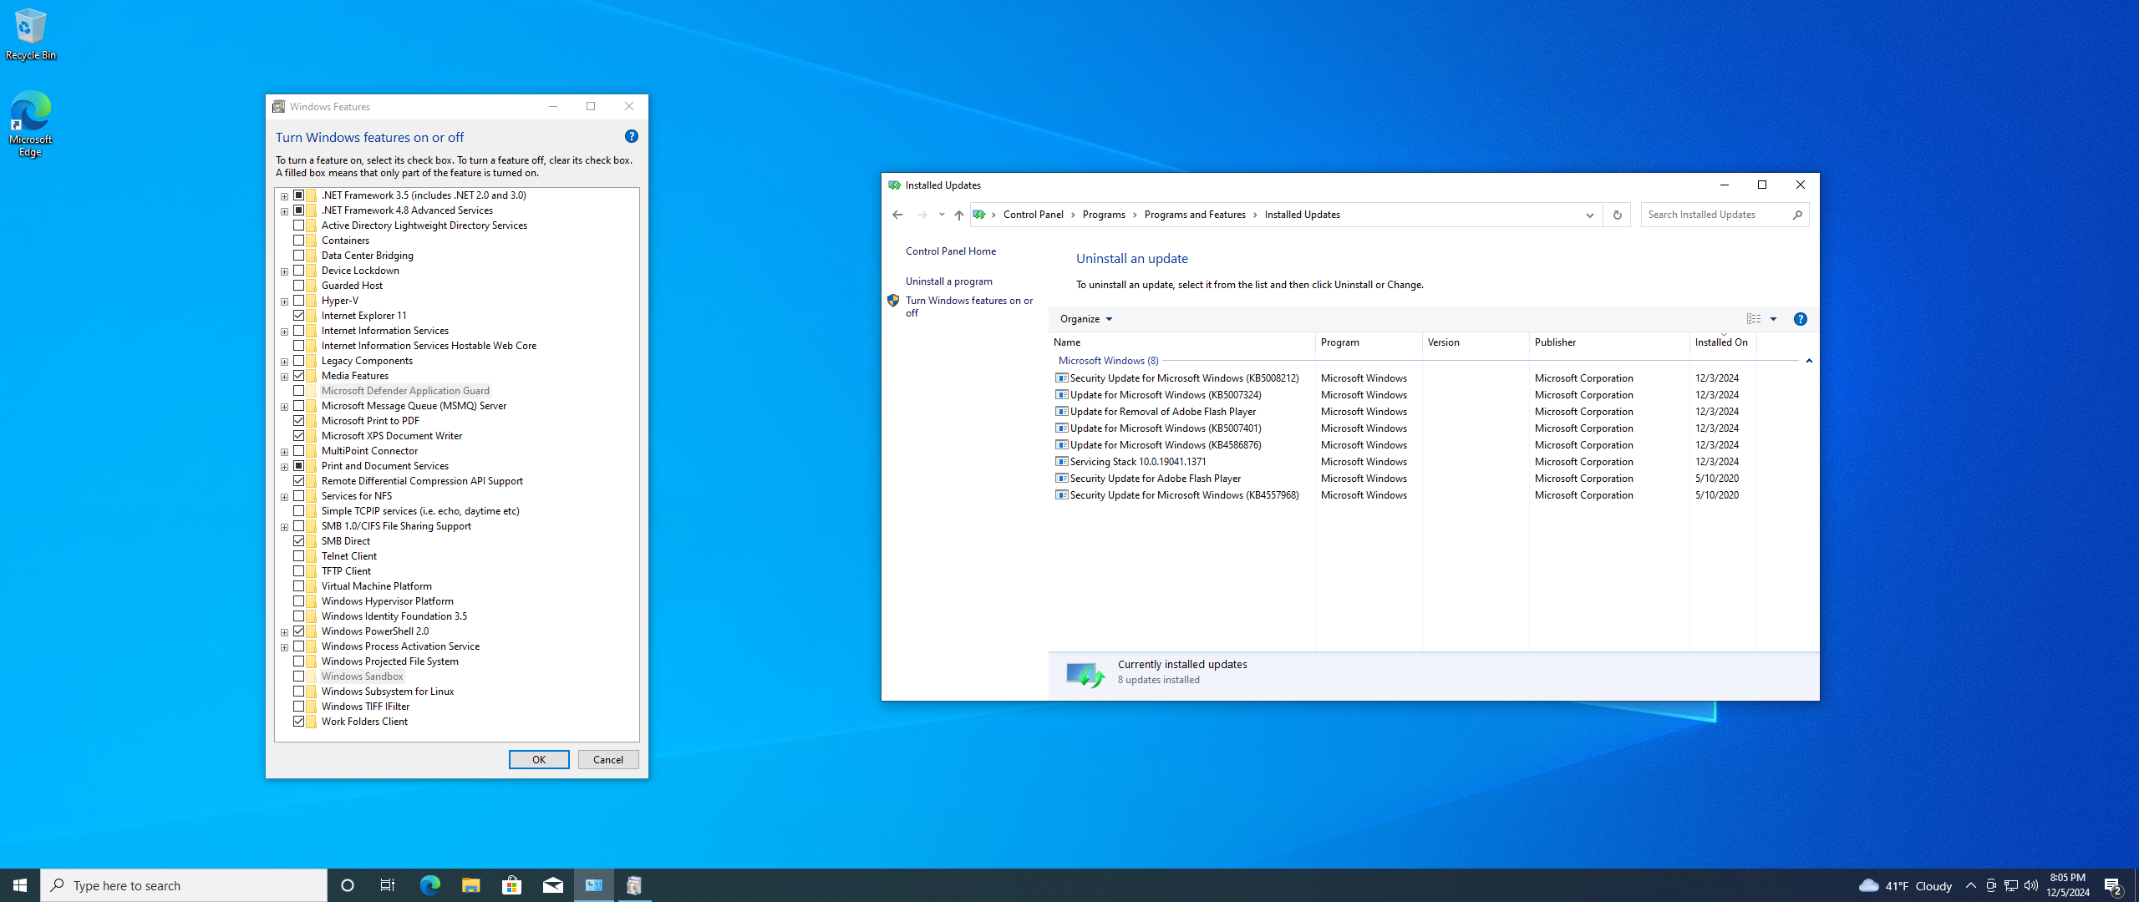Open Cortana from the taskbar

348,885
